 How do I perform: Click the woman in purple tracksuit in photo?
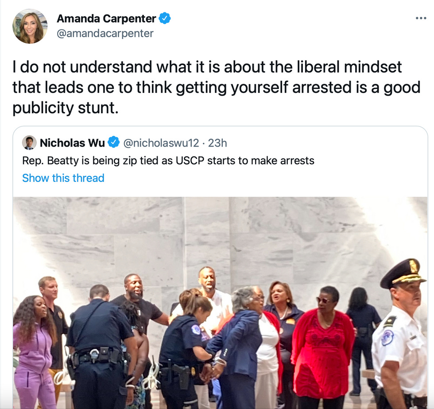coord(33,351)
